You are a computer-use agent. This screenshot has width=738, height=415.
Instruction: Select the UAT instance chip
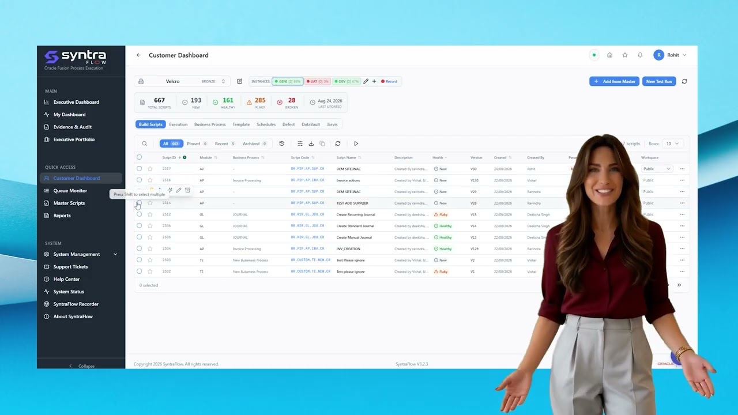318,81
